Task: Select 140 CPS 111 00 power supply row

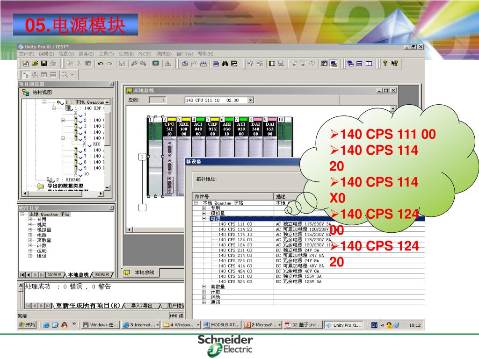Action: 309,224
